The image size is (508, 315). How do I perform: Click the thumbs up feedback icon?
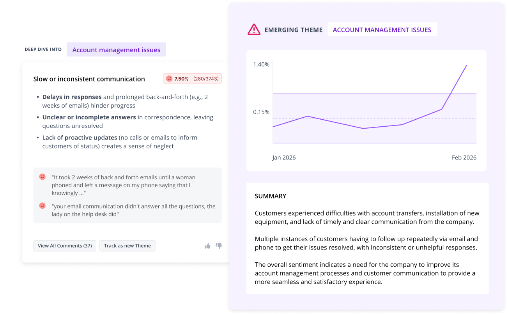tap(207, 246)
